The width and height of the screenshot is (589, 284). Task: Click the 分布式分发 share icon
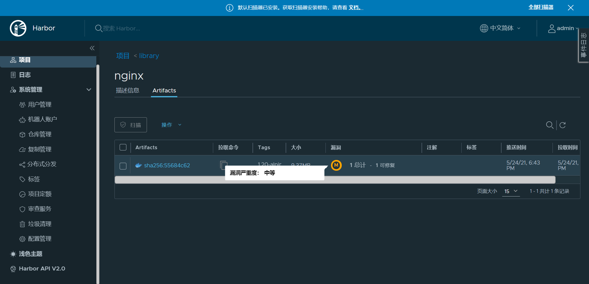(22, 165)
